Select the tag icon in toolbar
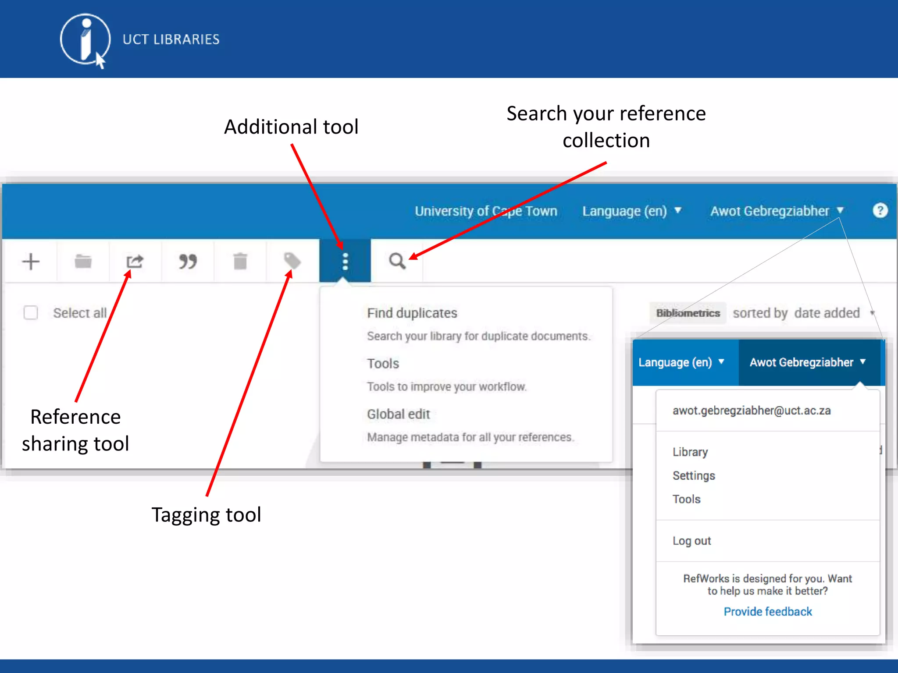The image size is (898, 673). (292, 261)
